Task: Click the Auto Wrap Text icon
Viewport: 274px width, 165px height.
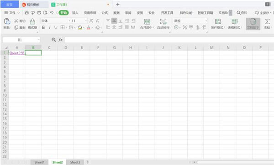Action: 163,21
